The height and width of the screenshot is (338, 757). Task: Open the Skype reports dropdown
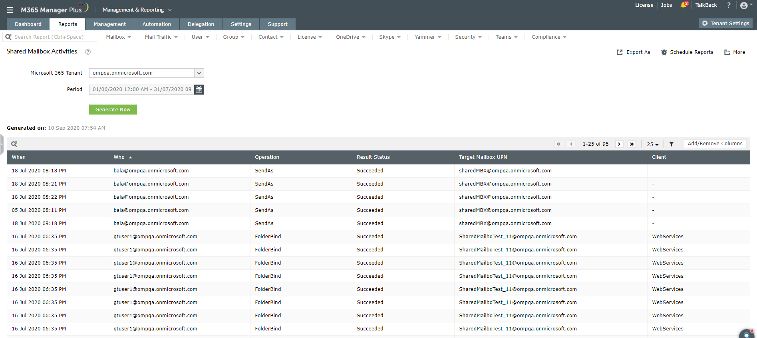coord(390,37)
